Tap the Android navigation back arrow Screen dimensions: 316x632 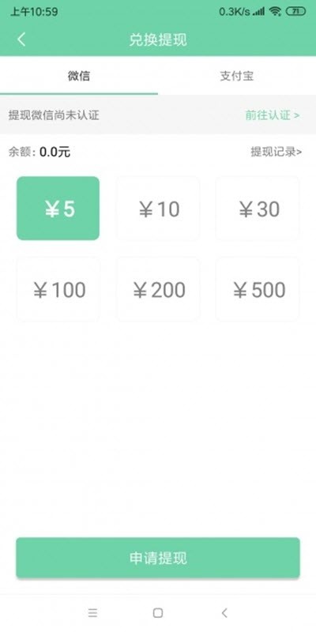(224, 613)
